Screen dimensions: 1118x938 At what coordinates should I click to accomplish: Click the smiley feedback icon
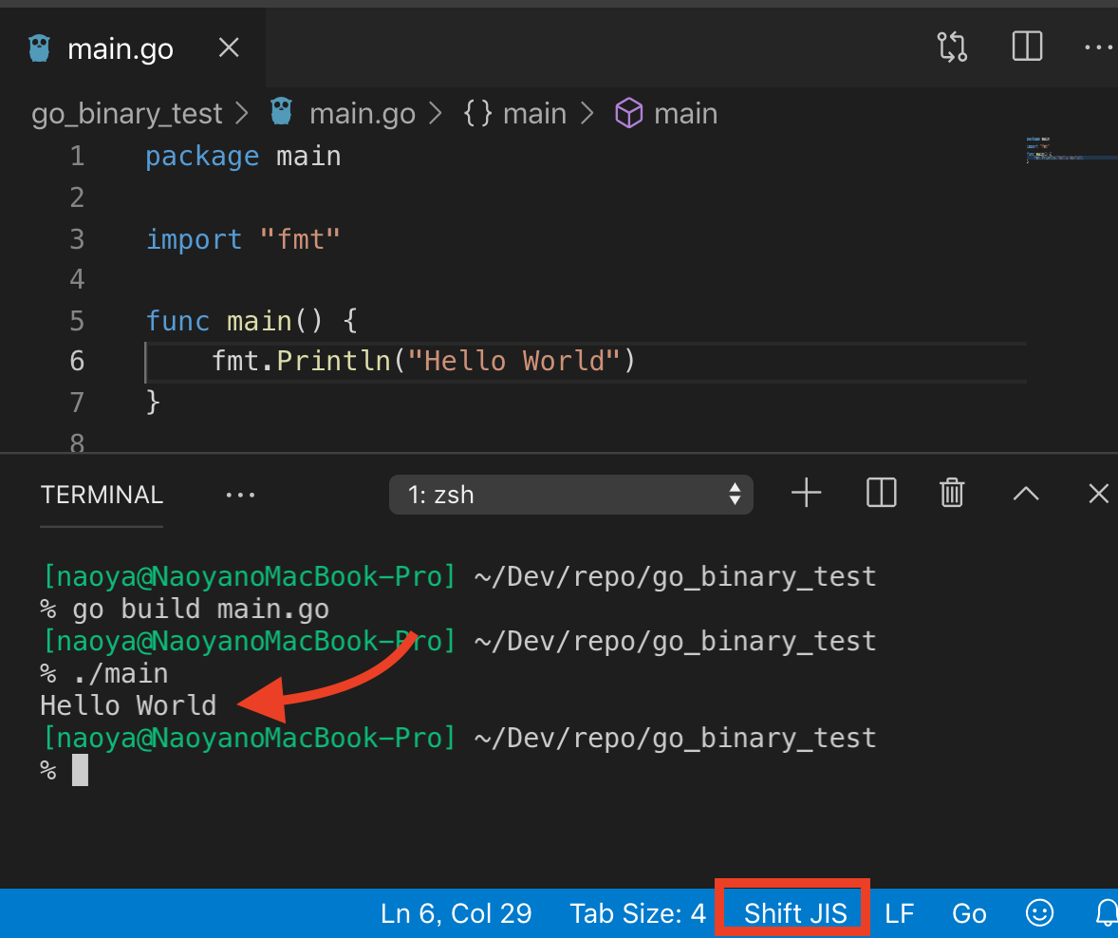1039,913
